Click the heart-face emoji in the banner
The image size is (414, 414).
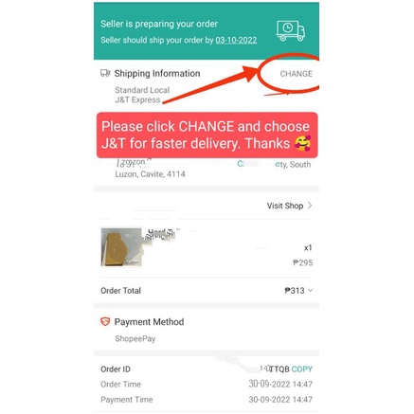(x=302, y=143)
